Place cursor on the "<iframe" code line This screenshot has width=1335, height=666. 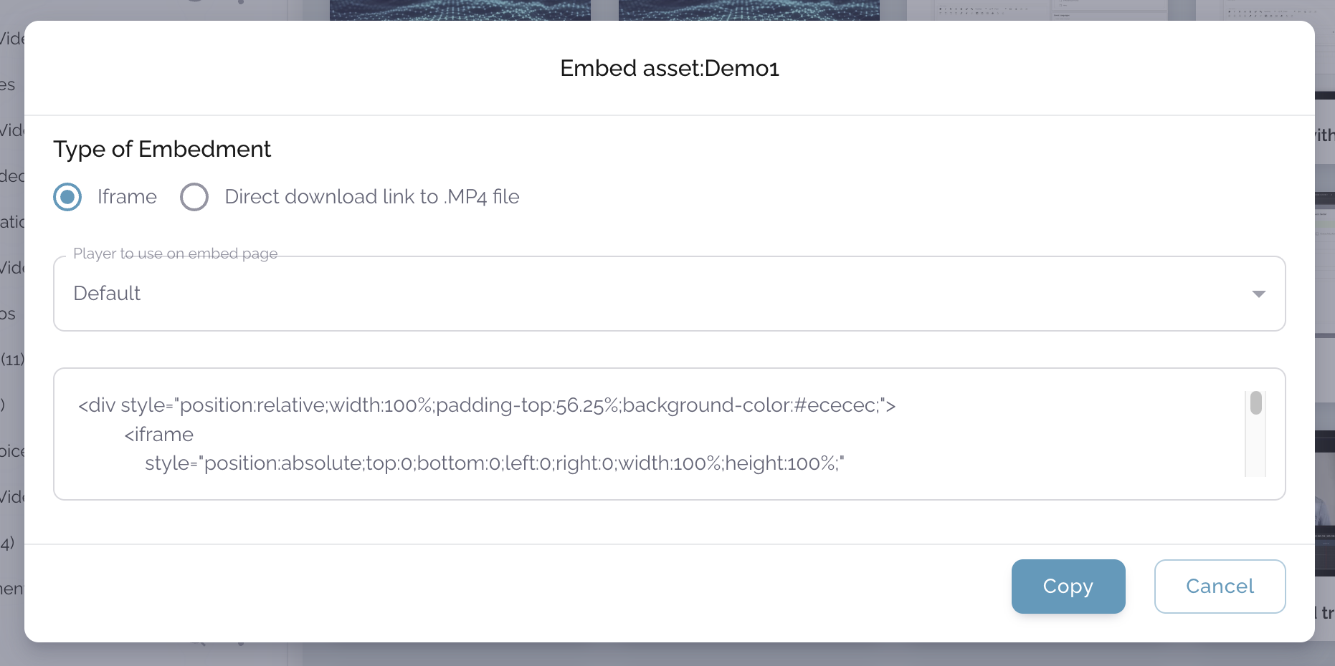pyautogui.click(x=158, y=435)
